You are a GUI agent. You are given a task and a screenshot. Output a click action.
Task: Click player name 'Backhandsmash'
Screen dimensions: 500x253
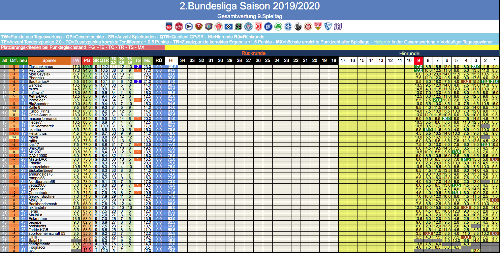point(42,204)
